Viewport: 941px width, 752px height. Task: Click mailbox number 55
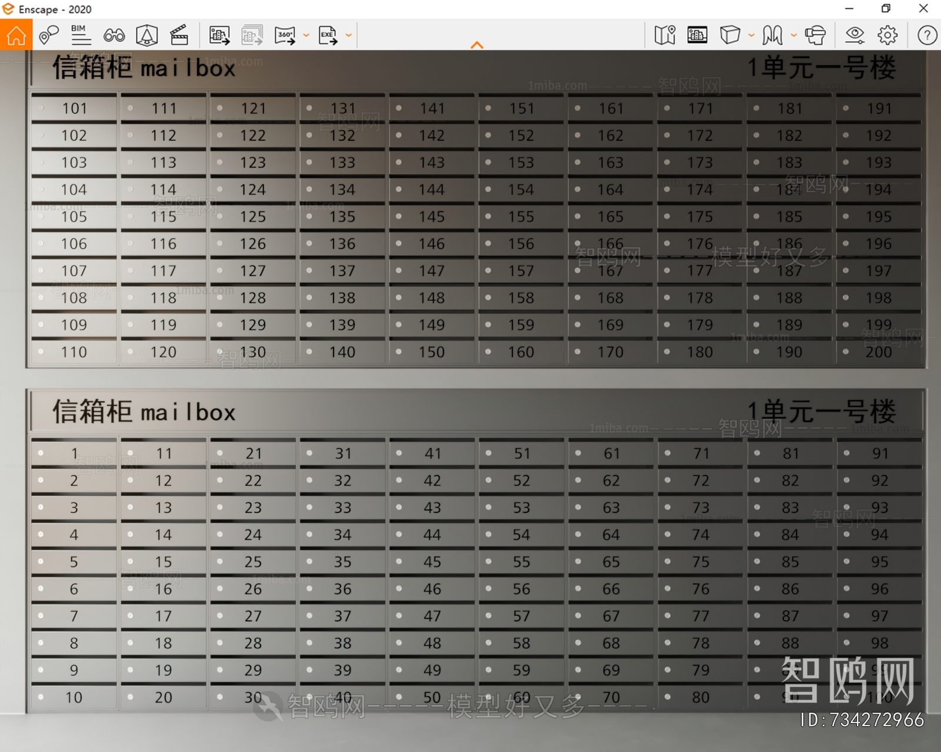522,562
